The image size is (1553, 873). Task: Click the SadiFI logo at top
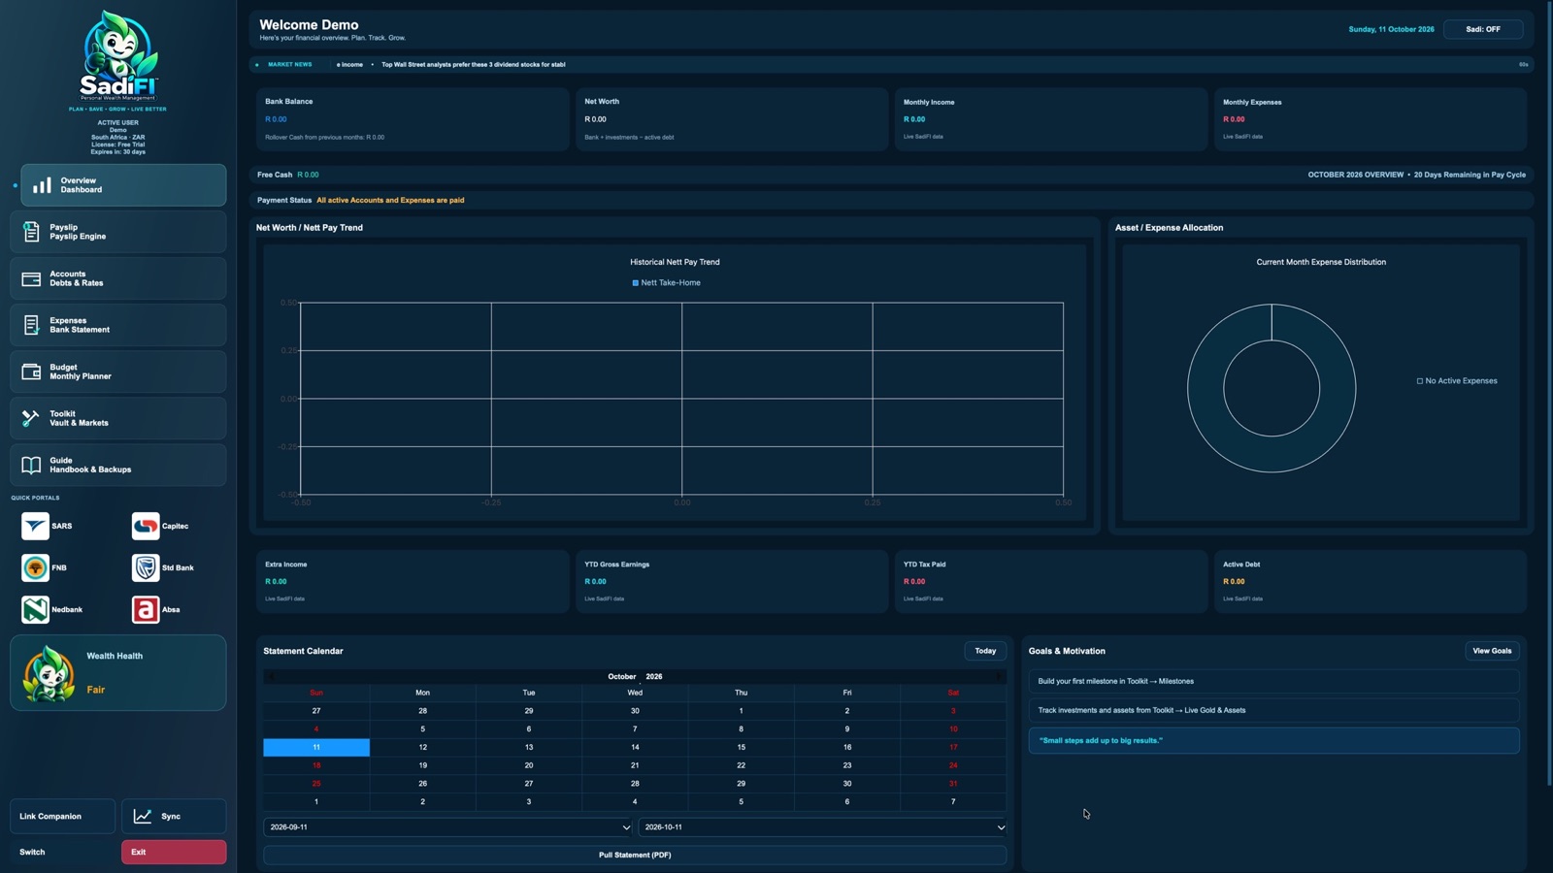click(118, 56)
